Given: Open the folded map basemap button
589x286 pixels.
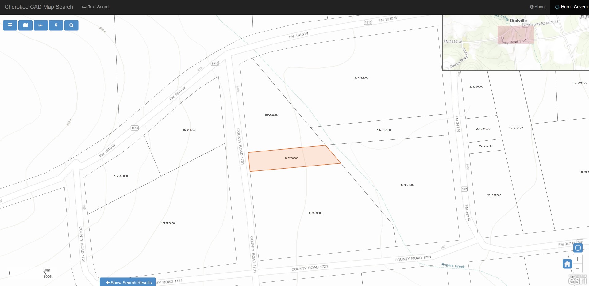Looking at the screenshot, I should click(25, 25).
